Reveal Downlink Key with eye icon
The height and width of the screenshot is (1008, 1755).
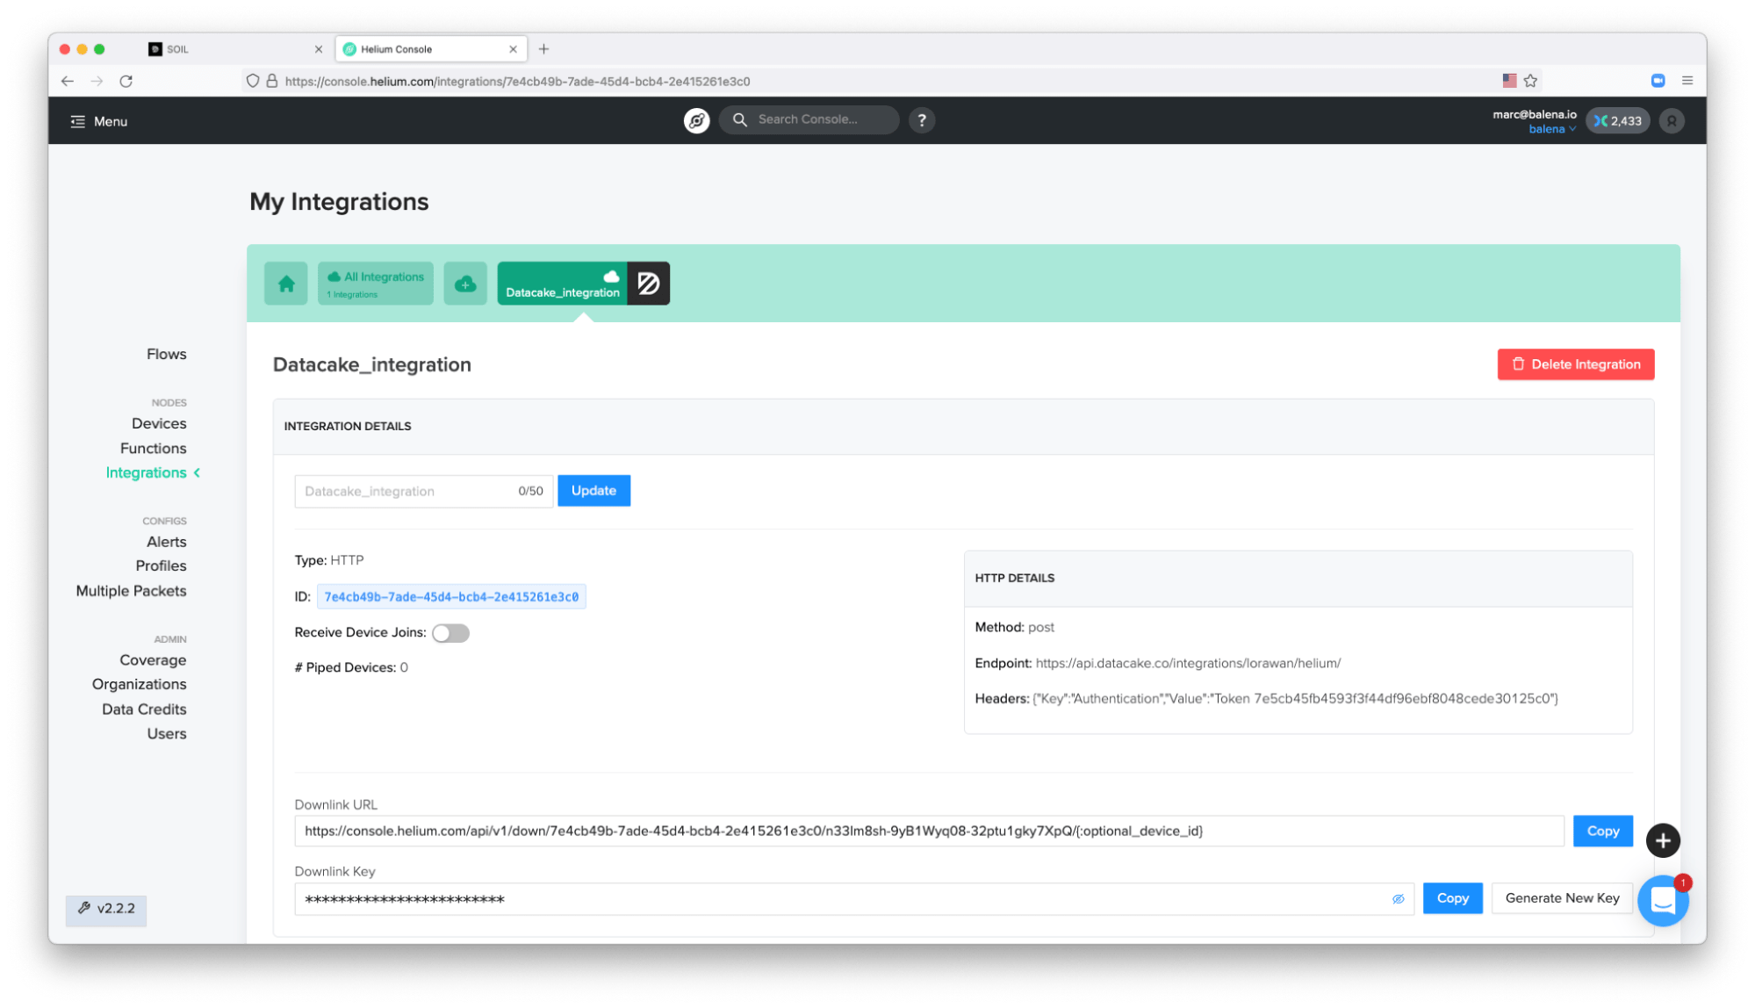click(1398, 899)
